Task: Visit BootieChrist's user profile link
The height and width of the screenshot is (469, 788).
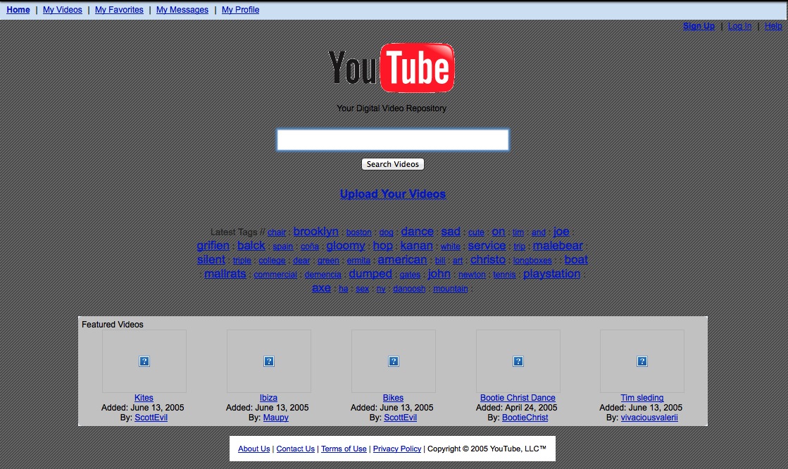Action: coord(525,417)
